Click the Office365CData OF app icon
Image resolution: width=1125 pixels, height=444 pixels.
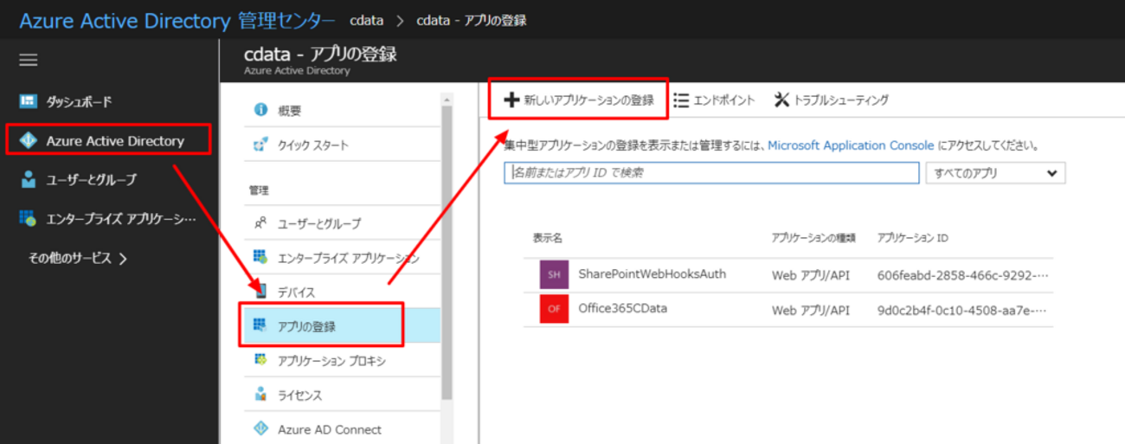[554, 309]
